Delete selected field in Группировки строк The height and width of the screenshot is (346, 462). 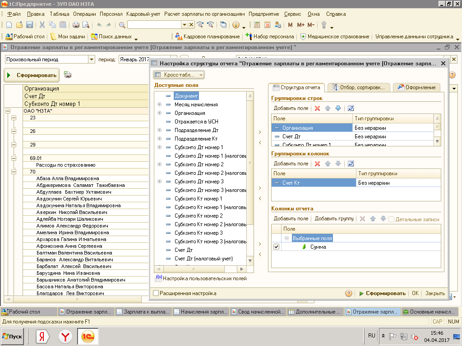317,108
